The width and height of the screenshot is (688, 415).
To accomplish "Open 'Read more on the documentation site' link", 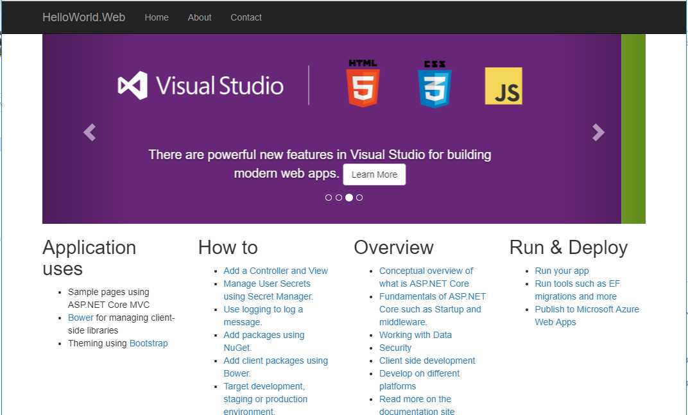I will coord(417,405).
